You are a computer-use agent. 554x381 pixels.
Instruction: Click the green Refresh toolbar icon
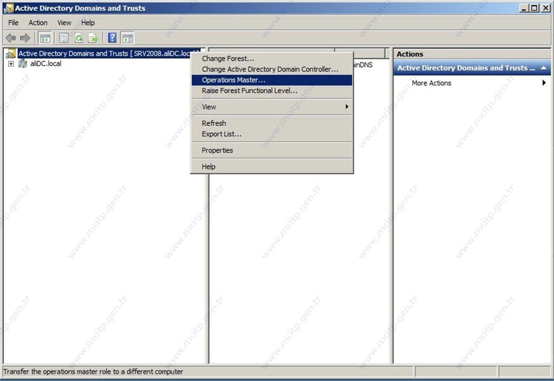tap(79, 38)
